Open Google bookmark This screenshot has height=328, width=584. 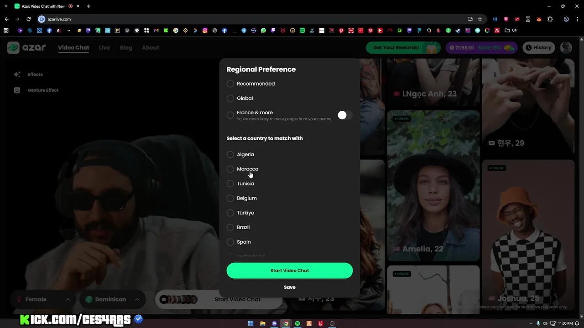[176, 31]
